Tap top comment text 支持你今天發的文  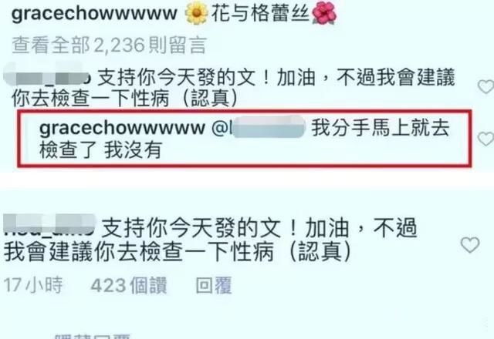[177, 77]
